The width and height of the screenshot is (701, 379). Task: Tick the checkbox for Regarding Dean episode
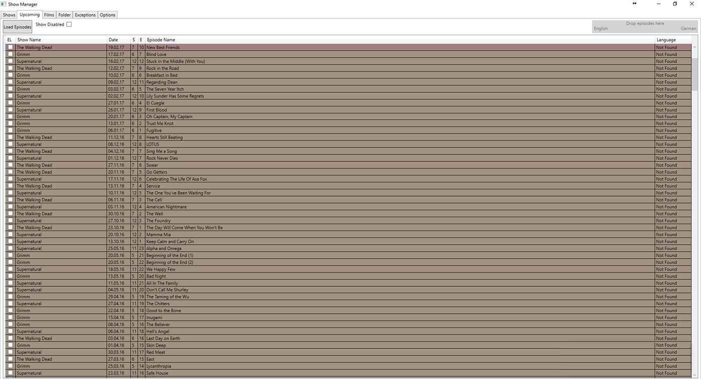coord(10,82)
